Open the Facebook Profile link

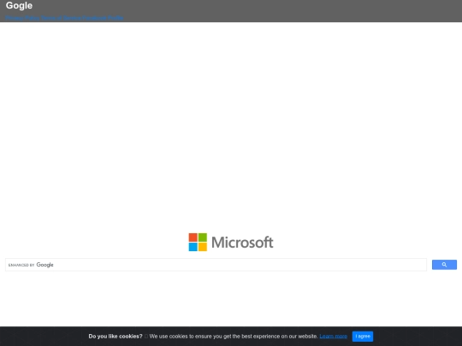click(x=103, y=18)
